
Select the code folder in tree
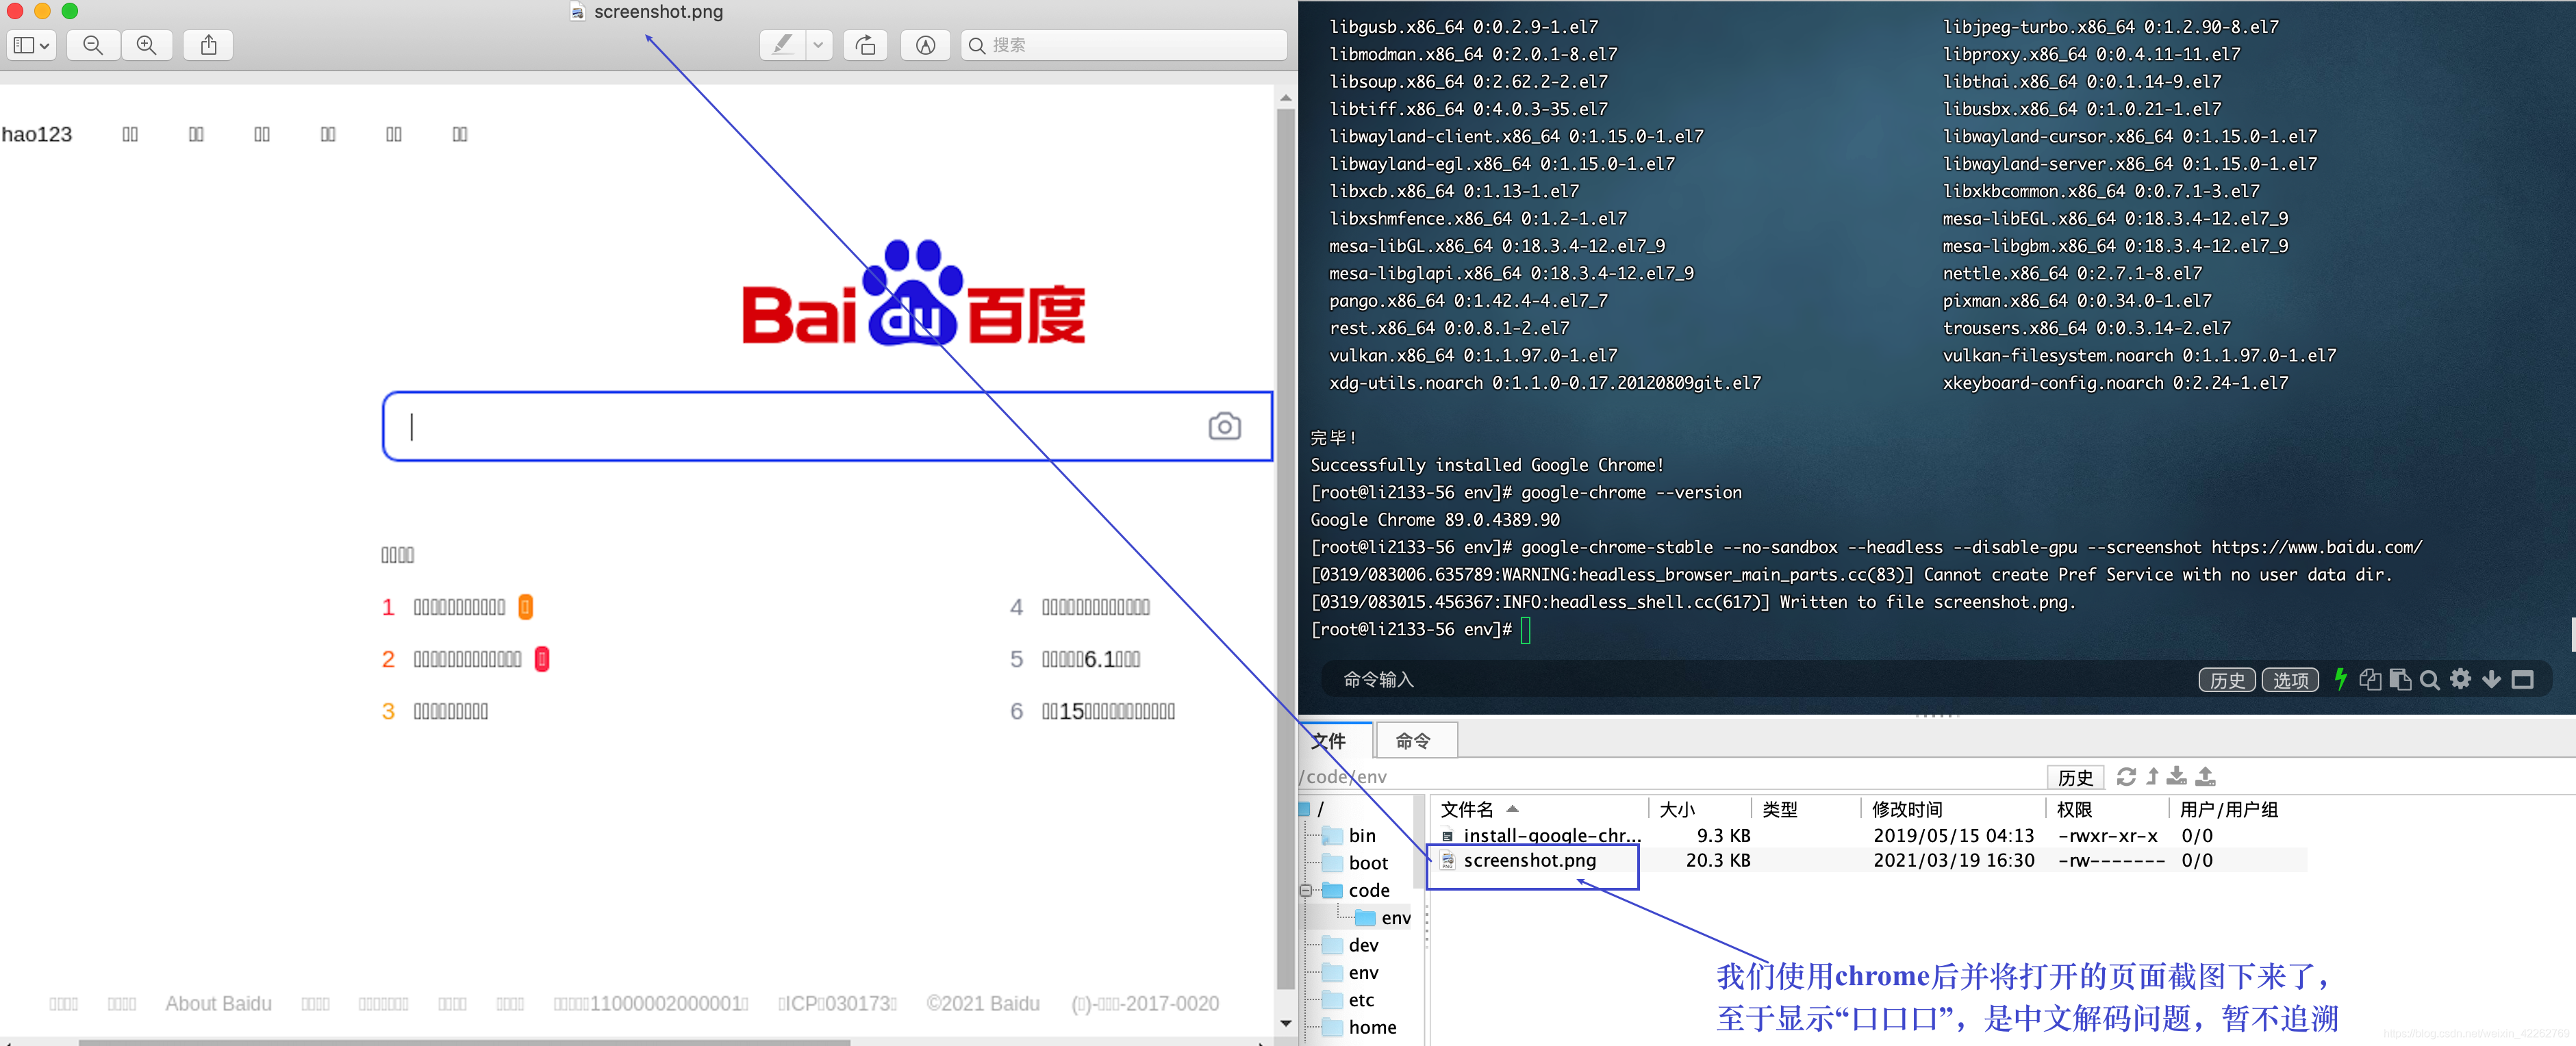1368,890
